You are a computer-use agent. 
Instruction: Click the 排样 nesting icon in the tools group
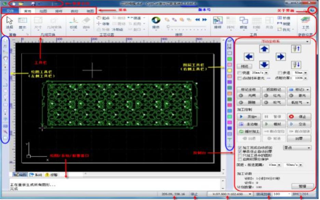point(218,22)
